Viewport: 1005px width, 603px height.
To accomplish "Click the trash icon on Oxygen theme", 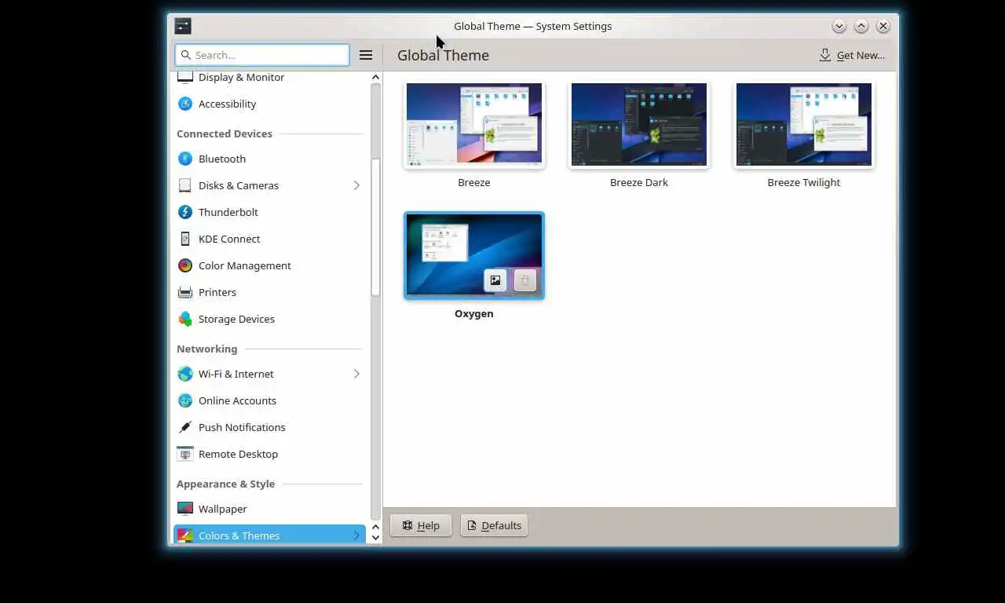I will click(525, 280).
